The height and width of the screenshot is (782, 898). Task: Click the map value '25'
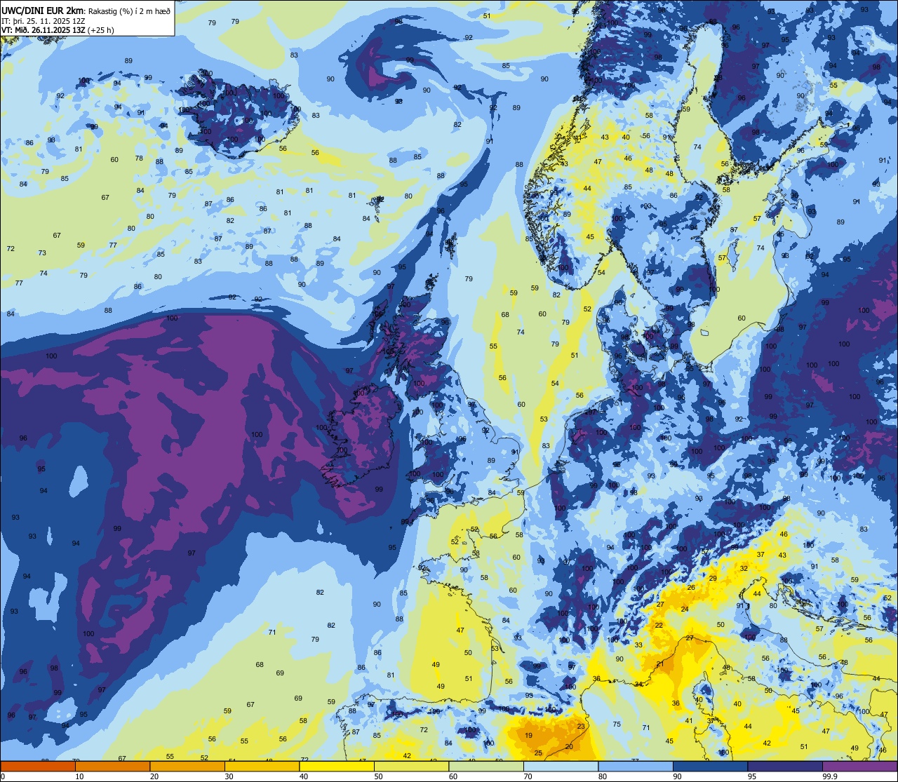538,753
